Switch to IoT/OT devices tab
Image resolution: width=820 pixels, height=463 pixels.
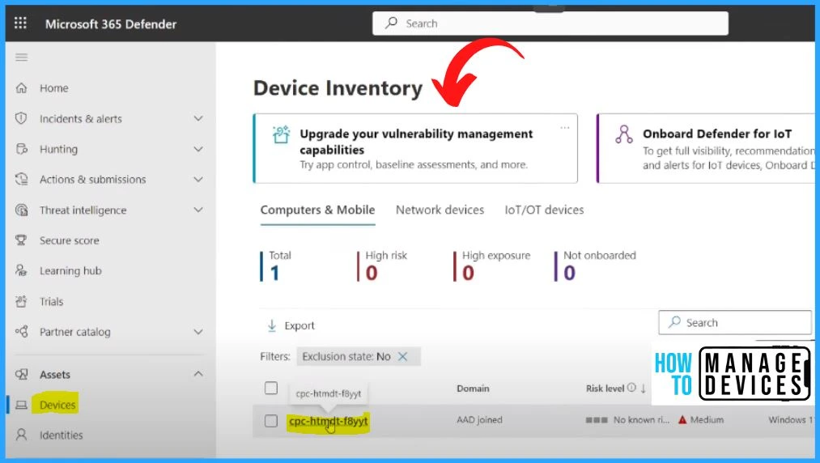click(x=544, y=210)
